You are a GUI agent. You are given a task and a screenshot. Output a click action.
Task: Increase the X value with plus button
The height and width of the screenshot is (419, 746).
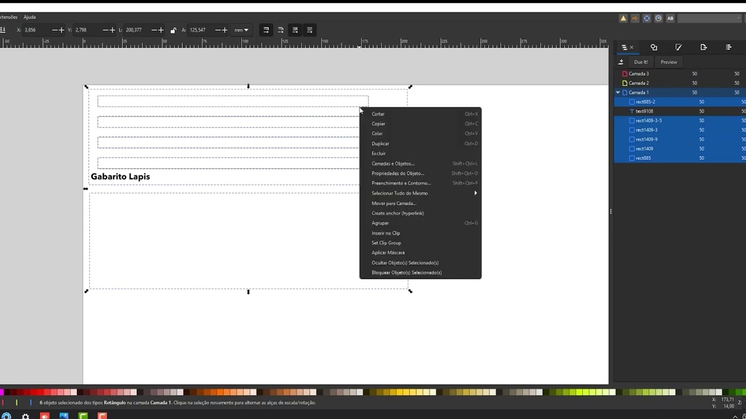62,30
